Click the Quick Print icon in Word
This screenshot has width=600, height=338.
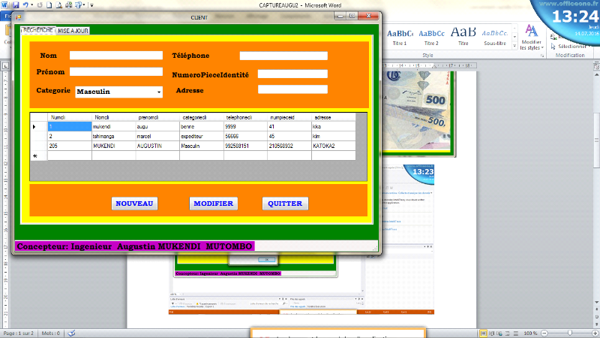tap(69, 5)
